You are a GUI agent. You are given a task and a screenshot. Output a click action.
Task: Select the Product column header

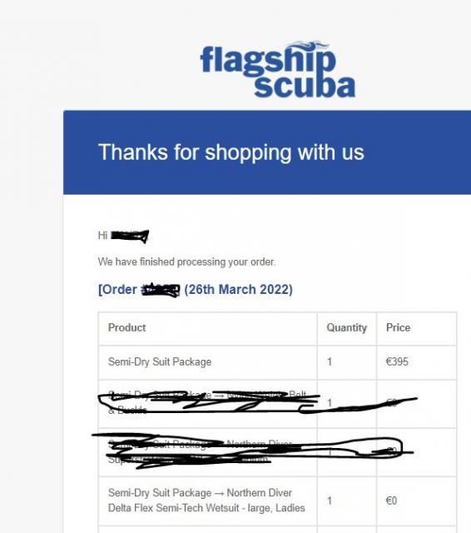[126, 327]
